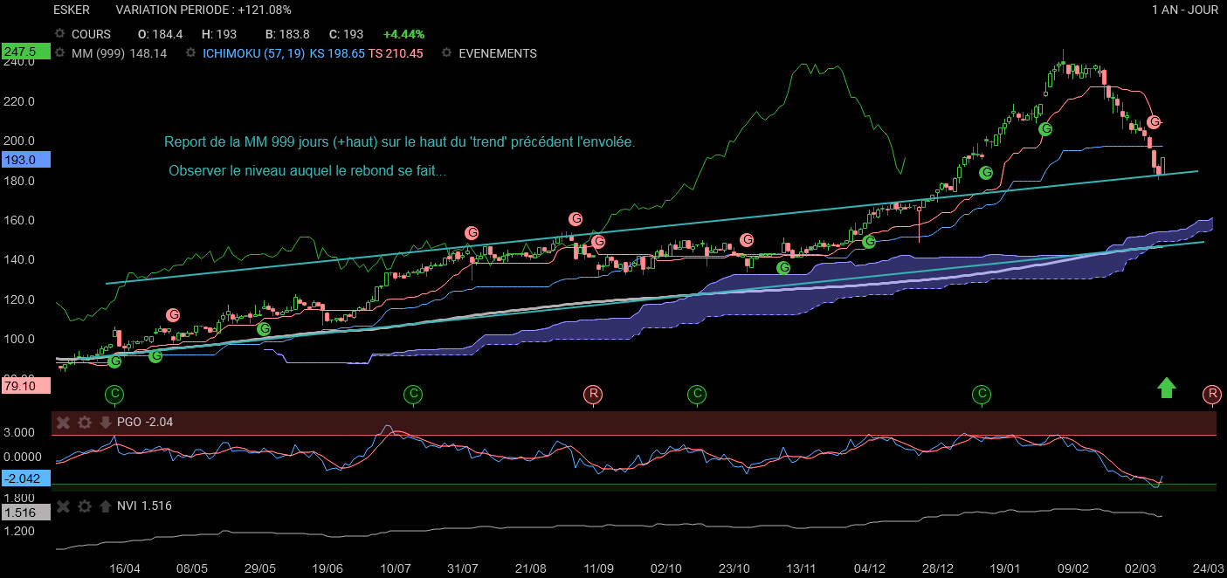This screenshot has height=578, width=1227.
Task: Click the EVENEMENTS label
Action: (x=497, y=53)
